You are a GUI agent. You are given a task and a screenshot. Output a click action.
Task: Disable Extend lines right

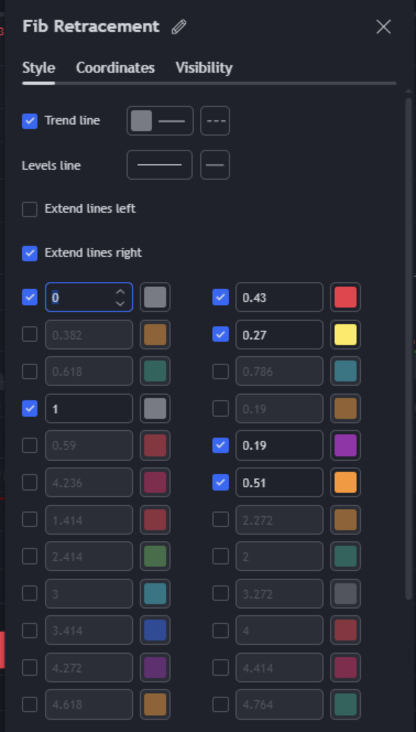point(30,253)
